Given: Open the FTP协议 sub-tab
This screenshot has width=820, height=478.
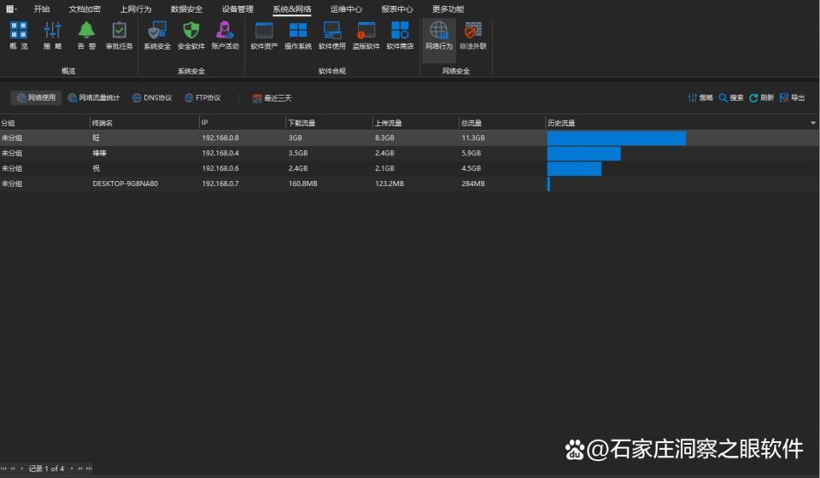Looking at the screenshot, I should tap(203, 97).
